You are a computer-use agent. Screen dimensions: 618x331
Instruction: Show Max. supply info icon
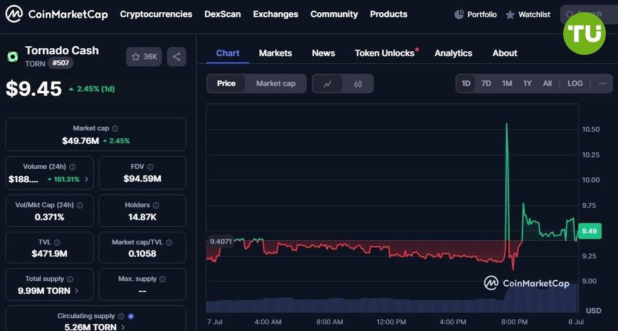click(163, 279)
